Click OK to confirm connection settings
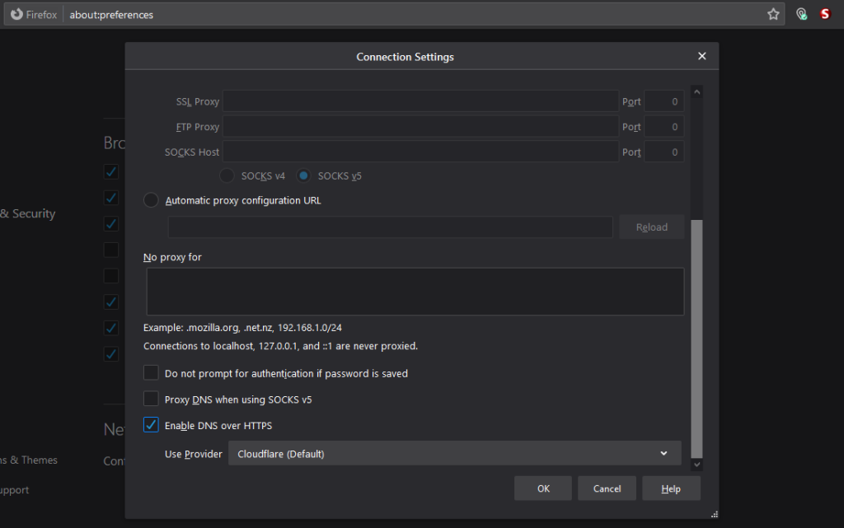The image size is (844, 528). [x=543, y=488]
